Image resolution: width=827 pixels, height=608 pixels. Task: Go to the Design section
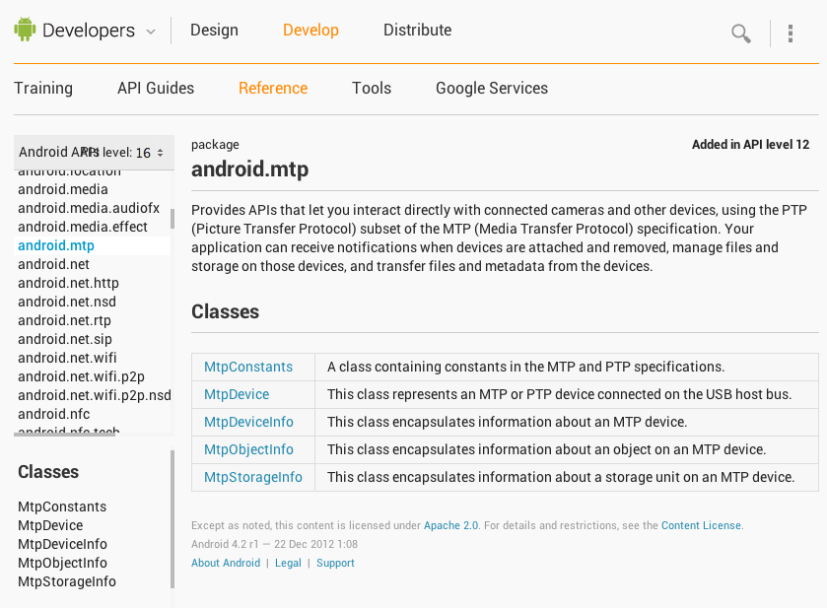pyautogui.click(x=214, y=31)
